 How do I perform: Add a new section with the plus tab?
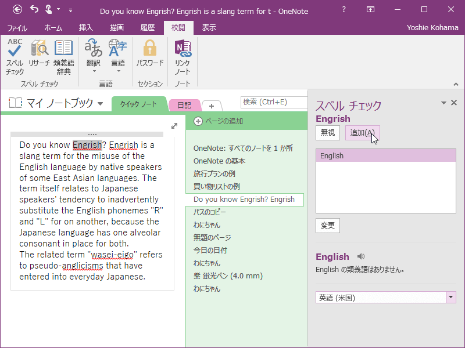[x=212, y=106]
